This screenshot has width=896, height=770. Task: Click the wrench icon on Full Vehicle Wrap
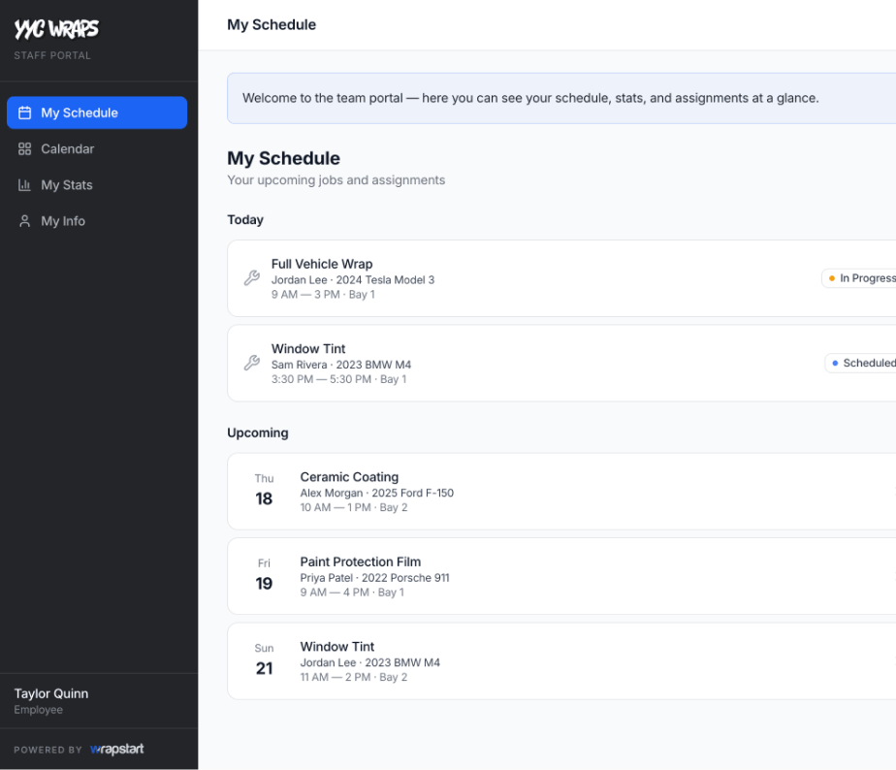[252, 277]
